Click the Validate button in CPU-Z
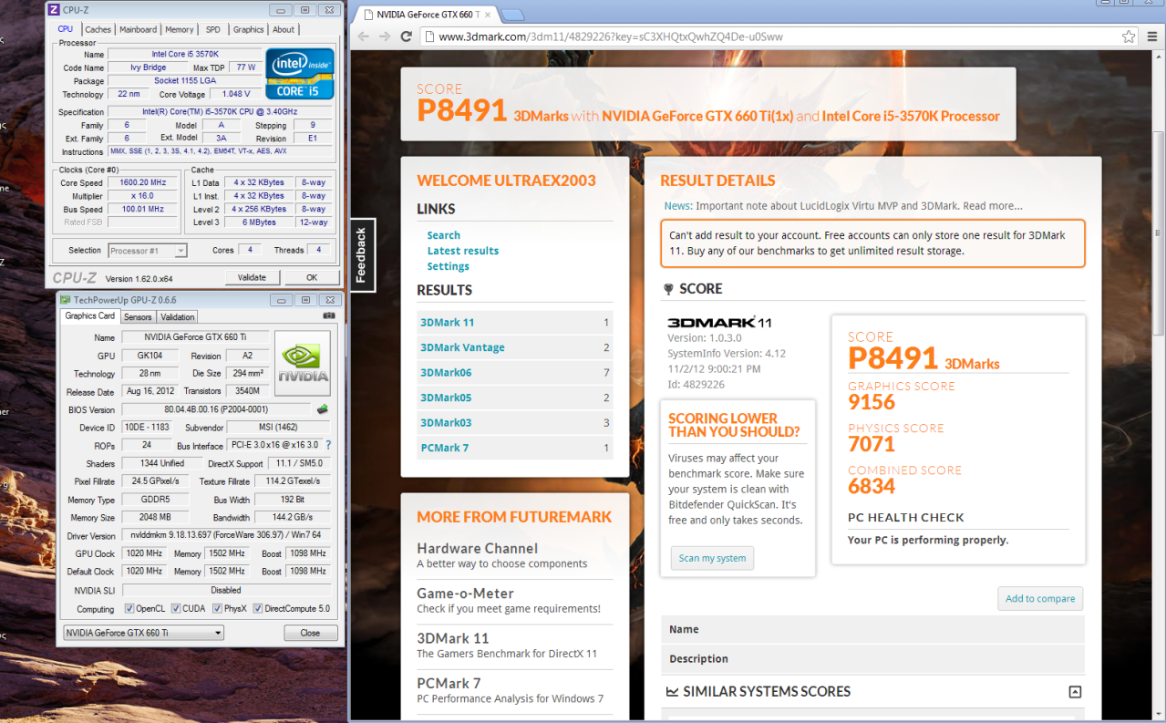 [252, 277]
